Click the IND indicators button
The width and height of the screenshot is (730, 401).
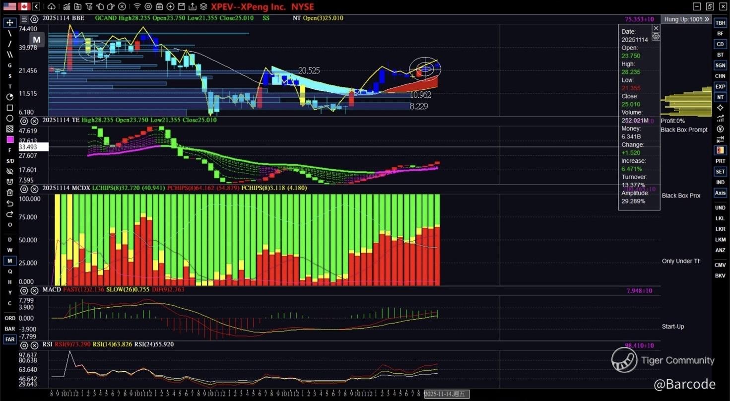tap(720, 182)
